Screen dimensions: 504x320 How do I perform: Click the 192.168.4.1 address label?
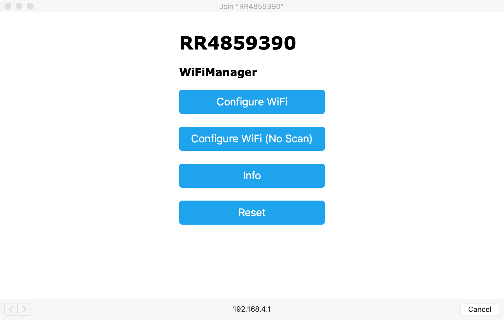click(252, 309)
